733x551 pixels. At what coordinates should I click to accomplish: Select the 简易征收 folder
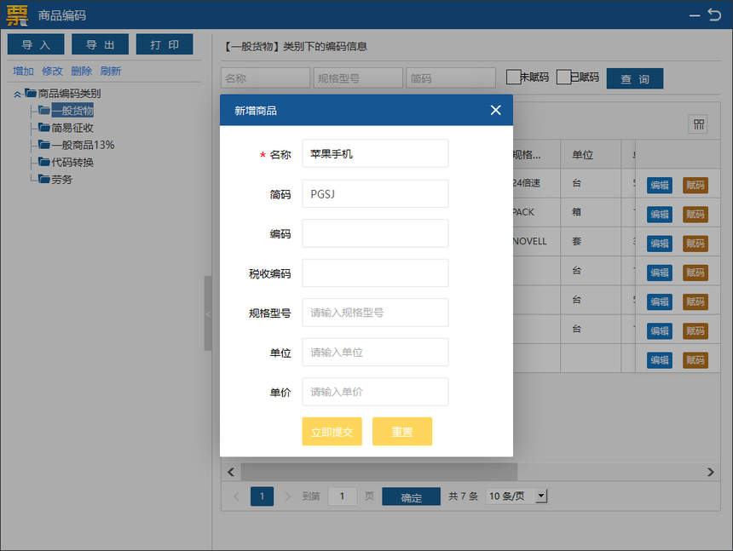click(x=72, y=128)
